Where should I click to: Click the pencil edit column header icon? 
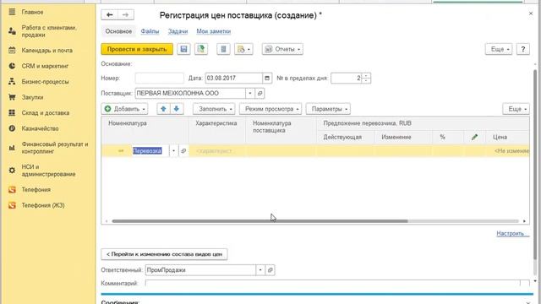point(474,137)
